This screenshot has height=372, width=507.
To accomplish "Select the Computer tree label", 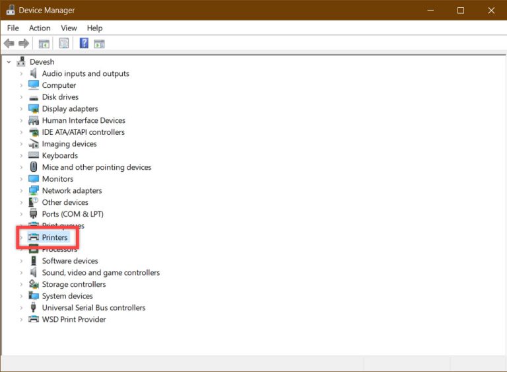I will pos(59,85).
